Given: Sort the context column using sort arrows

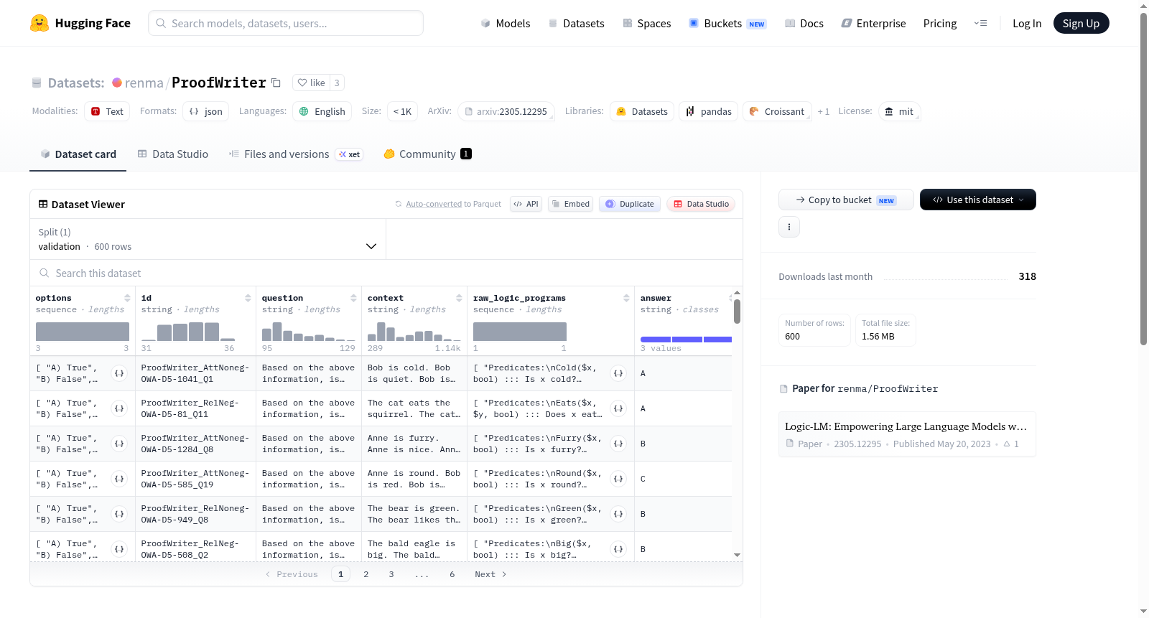Looking at the screenshot, I should (459, 298).
